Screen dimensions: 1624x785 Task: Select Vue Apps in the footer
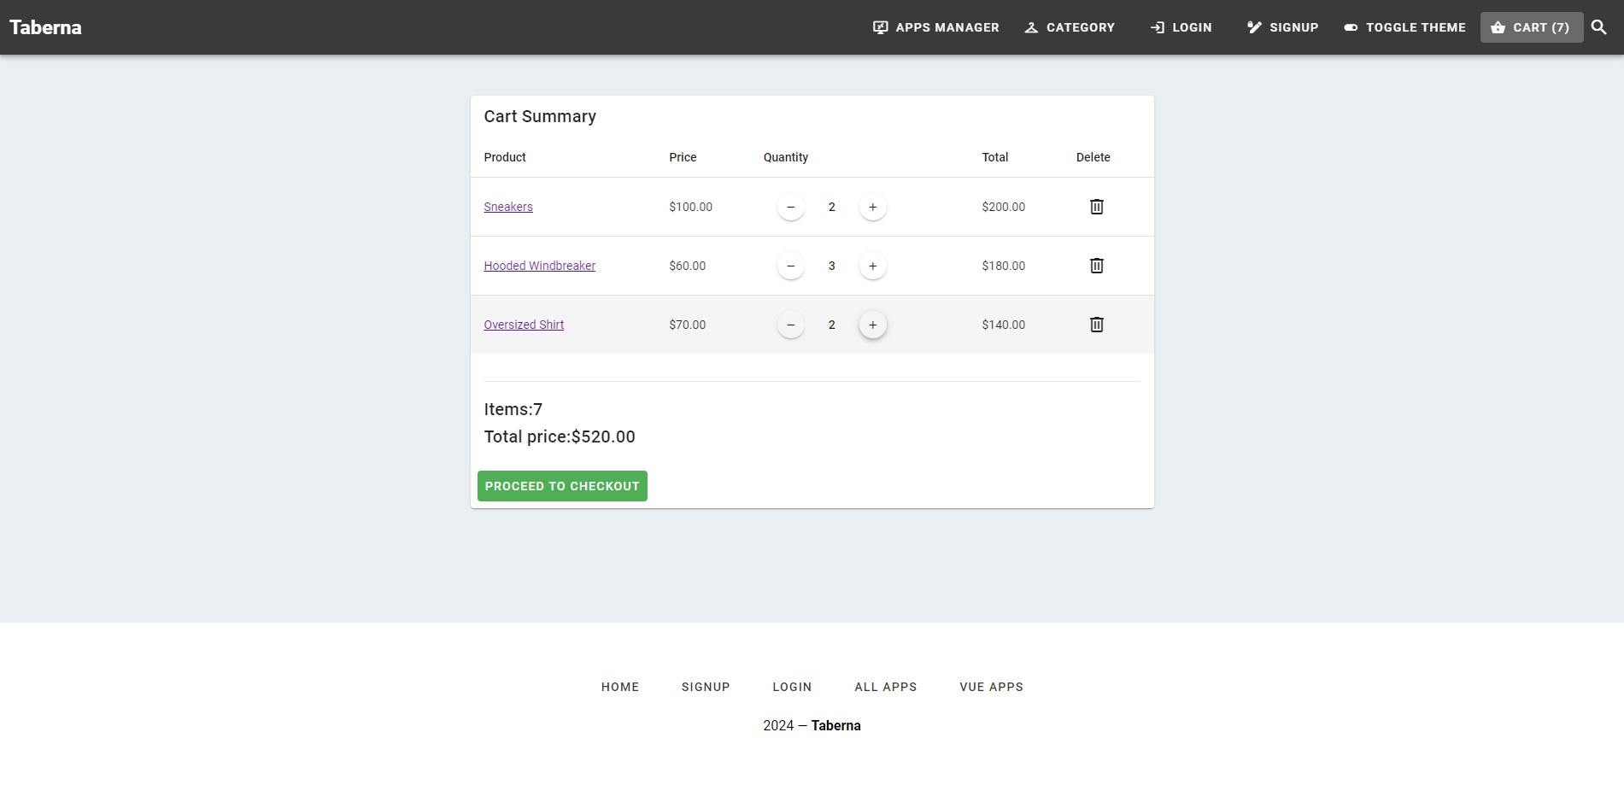click(x=991, y=686)
